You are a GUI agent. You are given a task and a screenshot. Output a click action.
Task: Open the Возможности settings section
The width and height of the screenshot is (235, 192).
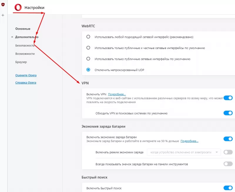click(x=25, y=54)
